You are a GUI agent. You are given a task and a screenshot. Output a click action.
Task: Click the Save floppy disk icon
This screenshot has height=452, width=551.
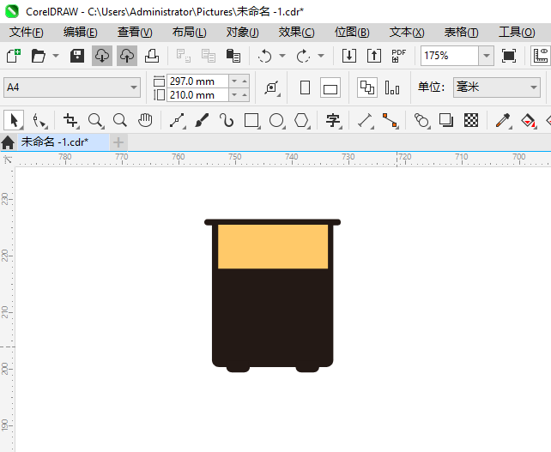click(77, 56)
